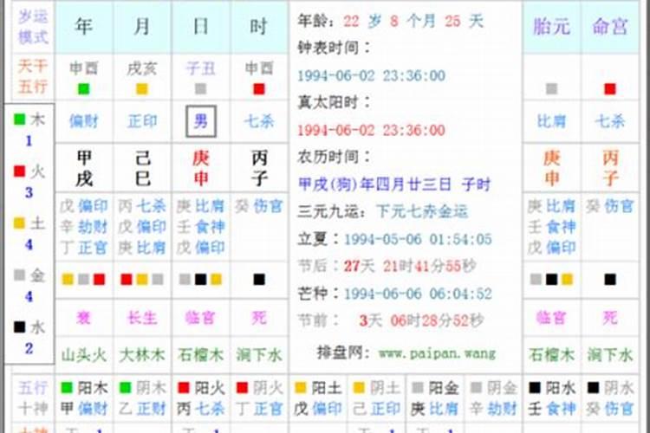Click the 山头火 nayin label
Screen dimensions: 650x433
point(84,355)
